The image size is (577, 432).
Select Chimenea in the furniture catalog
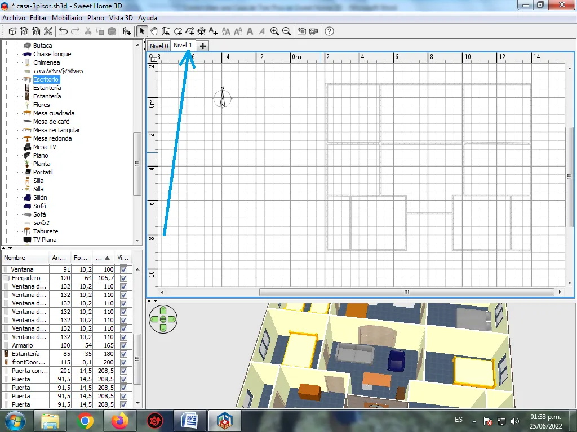click(46, 62)
